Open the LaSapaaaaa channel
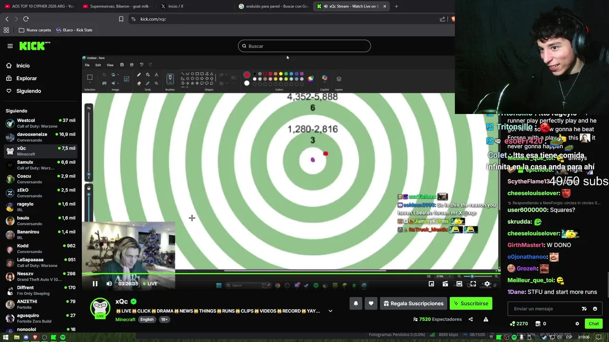This screenshot has height=342, width=609. [x=40, y=262]
